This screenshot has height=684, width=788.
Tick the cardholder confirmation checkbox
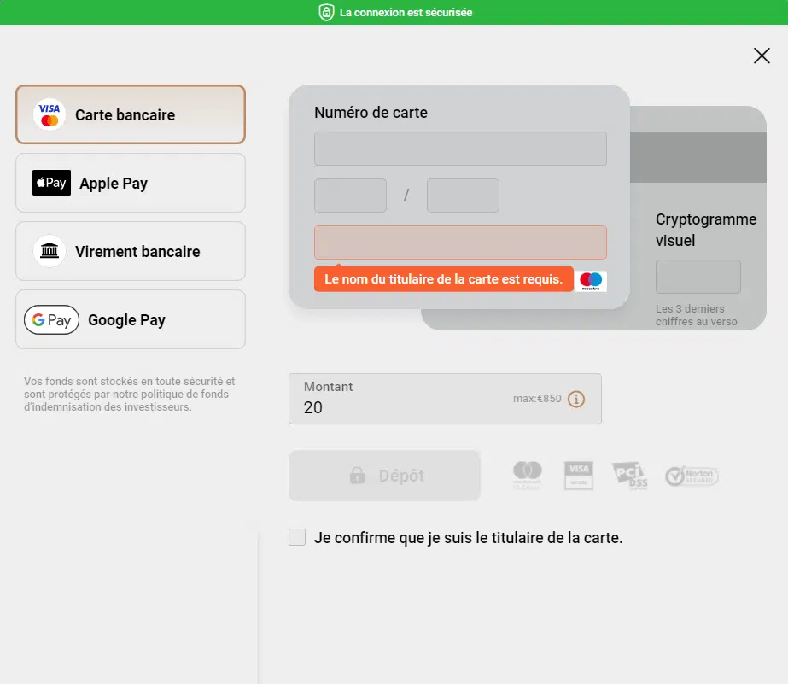pos(297,537)
